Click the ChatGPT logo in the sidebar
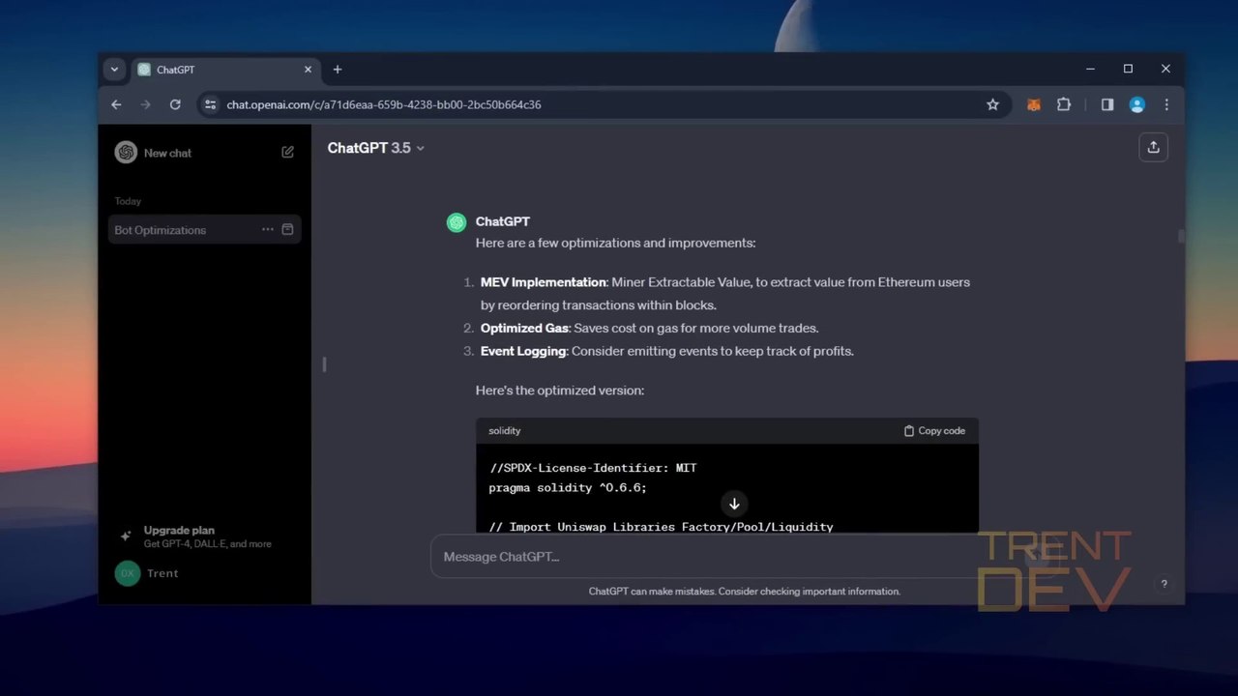Image resolution: width=1238 pixels, height=696 pixels. point(126,153)
